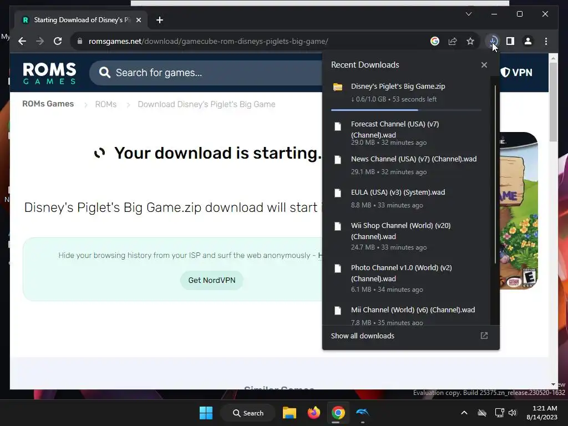Screen dimensions: 568x426
Task: Click the download progress bar for Piglet's zip
Action: (406, 110)
